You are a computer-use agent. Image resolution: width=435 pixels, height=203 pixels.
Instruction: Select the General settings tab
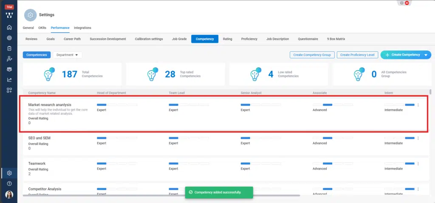[x=28, y=28]
